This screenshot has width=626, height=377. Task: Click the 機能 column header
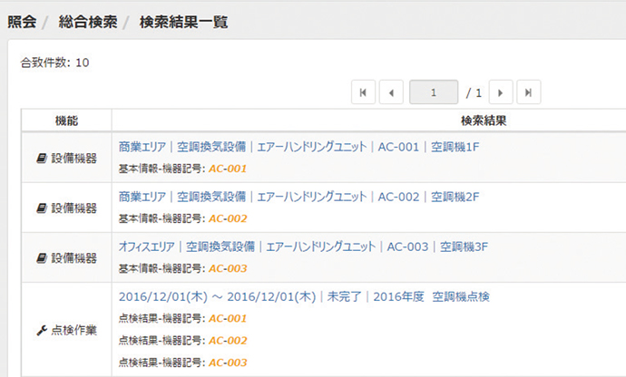click(x=66, y=121)
